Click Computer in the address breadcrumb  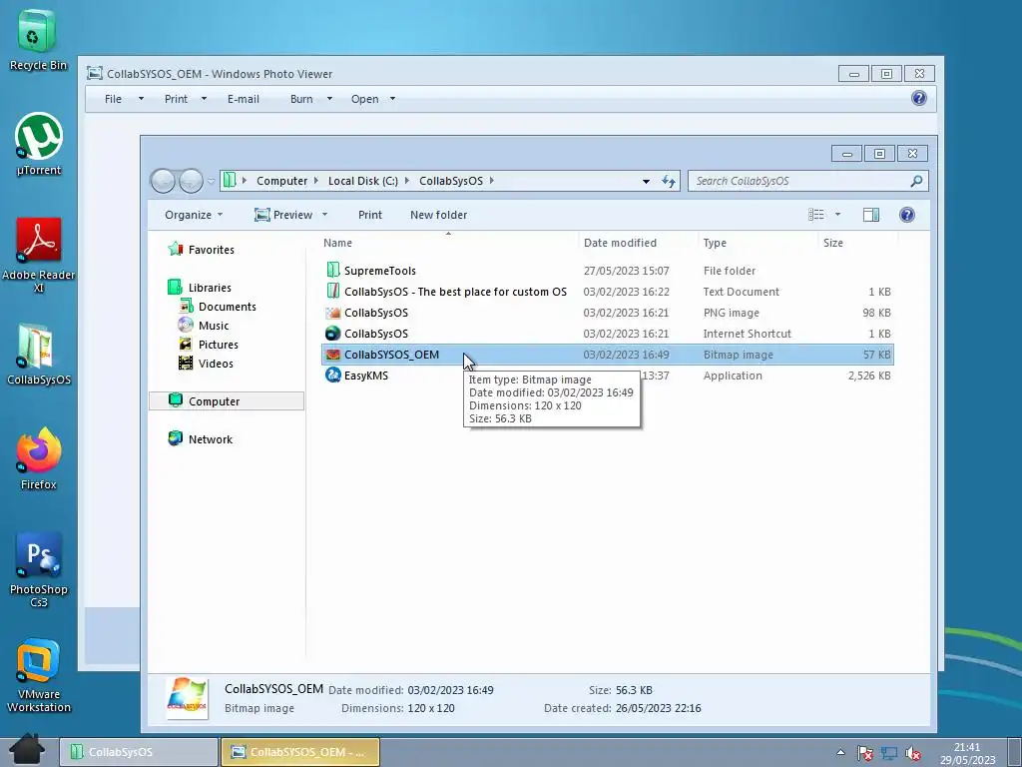[x=281, y=181]
